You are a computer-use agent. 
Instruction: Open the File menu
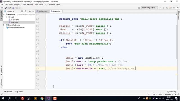(x=2, y=4)
